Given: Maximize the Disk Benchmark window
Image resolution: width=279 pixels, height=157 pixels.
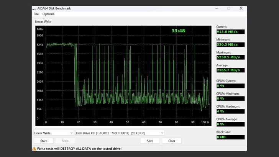Looking at the screenshot, I should [229, 8].
